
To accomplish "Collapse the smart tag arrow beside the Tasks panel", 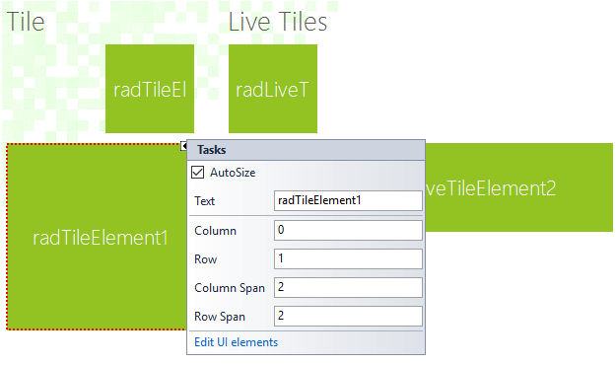I will click(x=184, y=146).
